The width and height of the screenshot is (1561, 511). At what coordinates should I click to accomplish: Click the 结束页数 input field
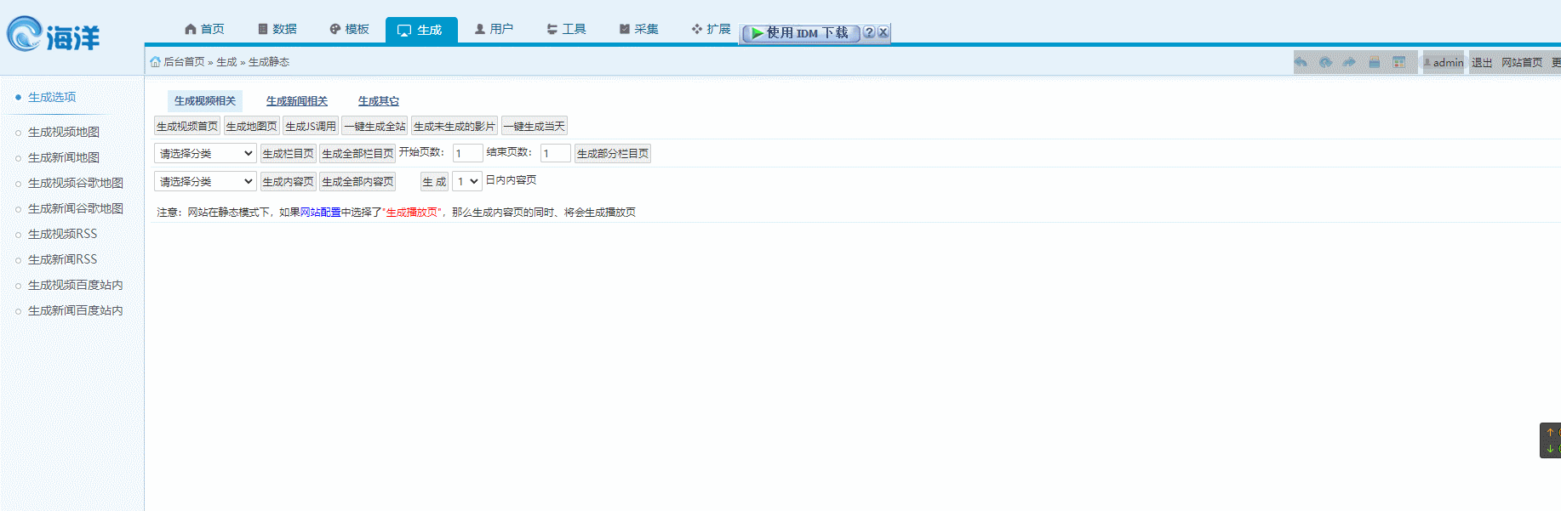click(x=555, y=154)
